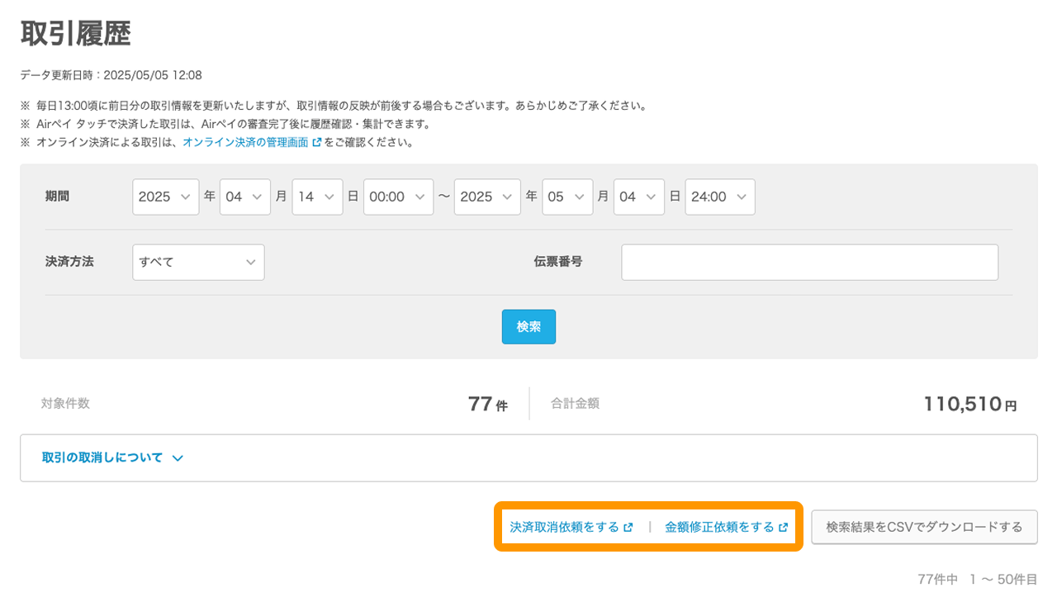Open the start month dropdown showing 04
1057x597 pixels.
click(x=244, y=197)
